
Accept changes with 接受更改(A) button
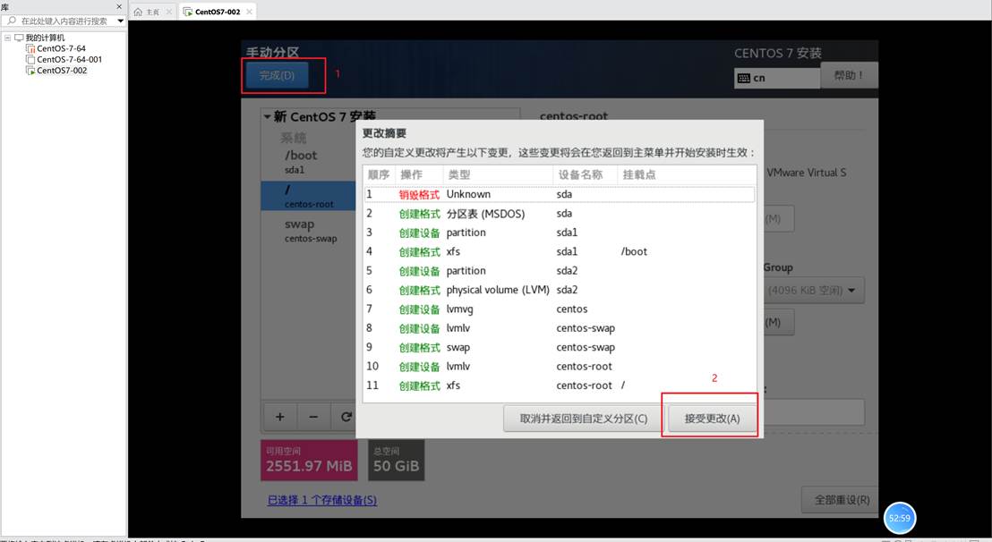712,419
